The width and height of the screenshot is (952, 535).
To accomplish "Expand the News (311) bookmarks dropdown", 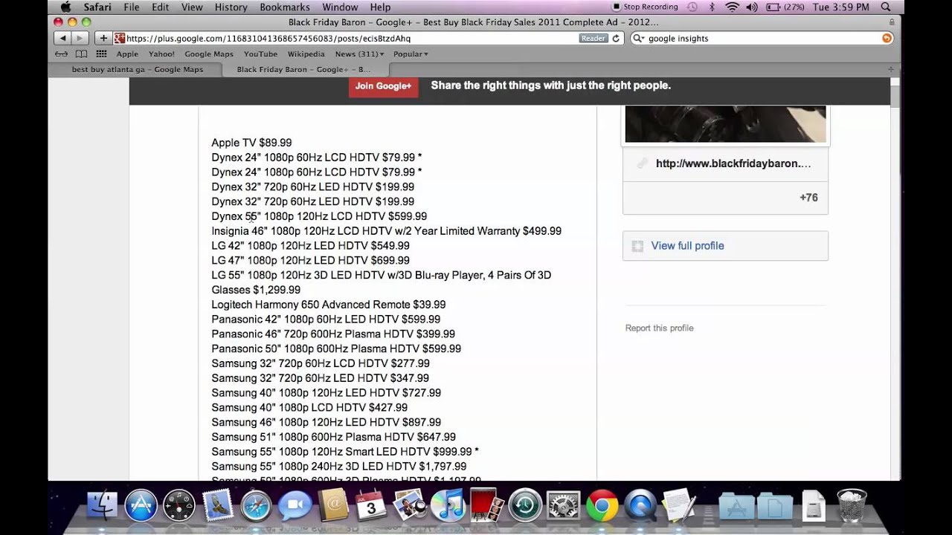I will (360, 53).
